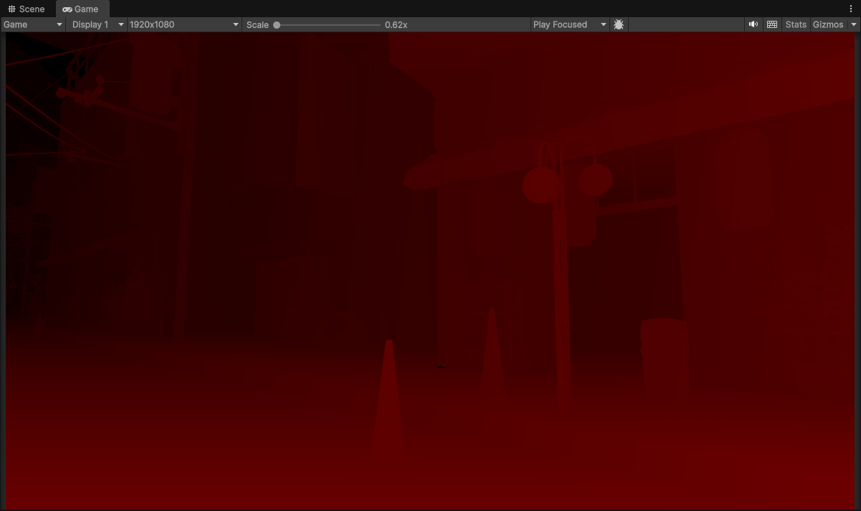Toggle the Stats overlay button
This screenshot has height=511, width=861.
point(796,24)
